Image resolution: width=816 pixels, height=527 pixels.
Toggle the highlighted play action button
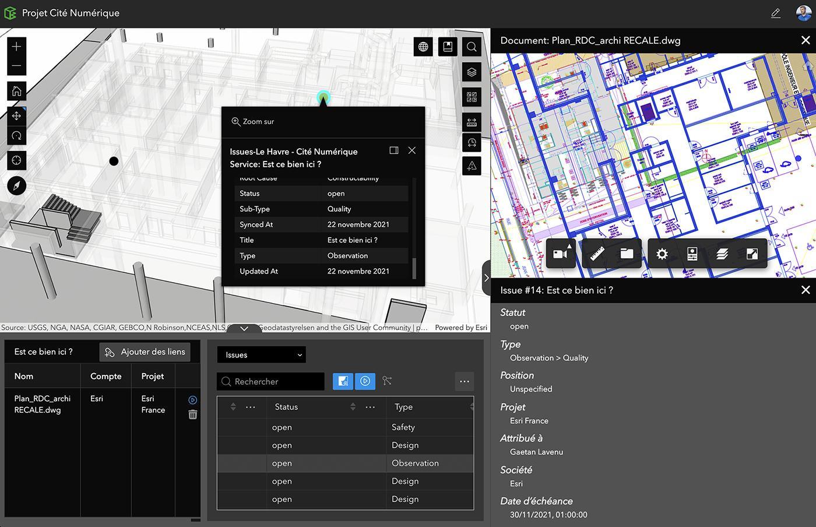coord(365,381)
